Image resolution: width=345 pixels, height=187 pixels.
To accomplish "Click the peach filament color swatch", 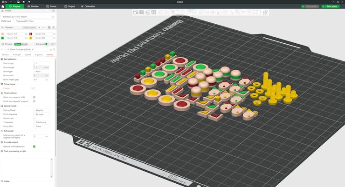I will point(2,34).
